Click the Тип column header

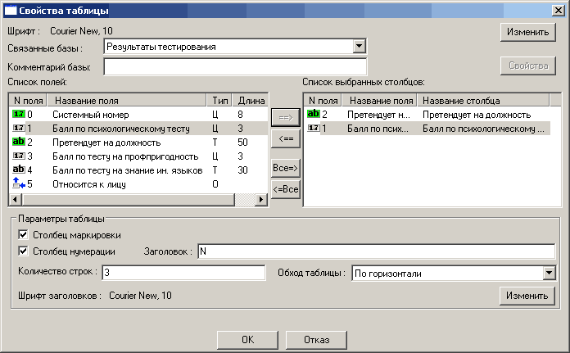[x=219, y=101]
